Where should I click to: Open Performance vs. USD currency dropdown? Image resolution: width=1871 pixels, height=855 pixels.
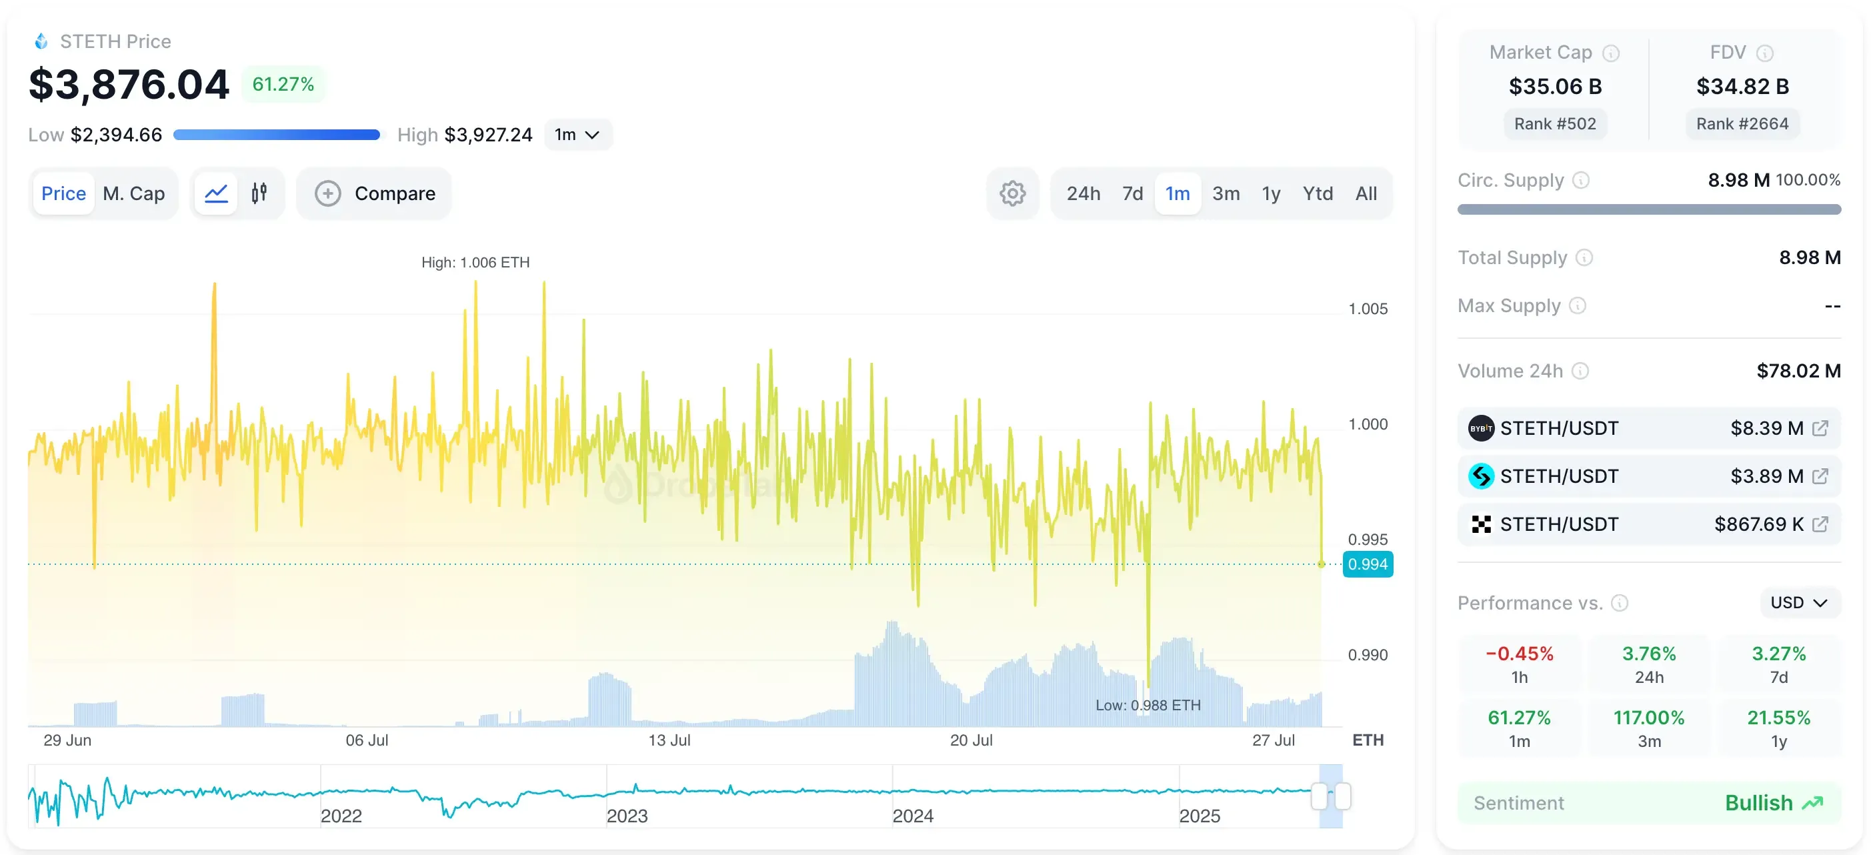(1798, 603)
